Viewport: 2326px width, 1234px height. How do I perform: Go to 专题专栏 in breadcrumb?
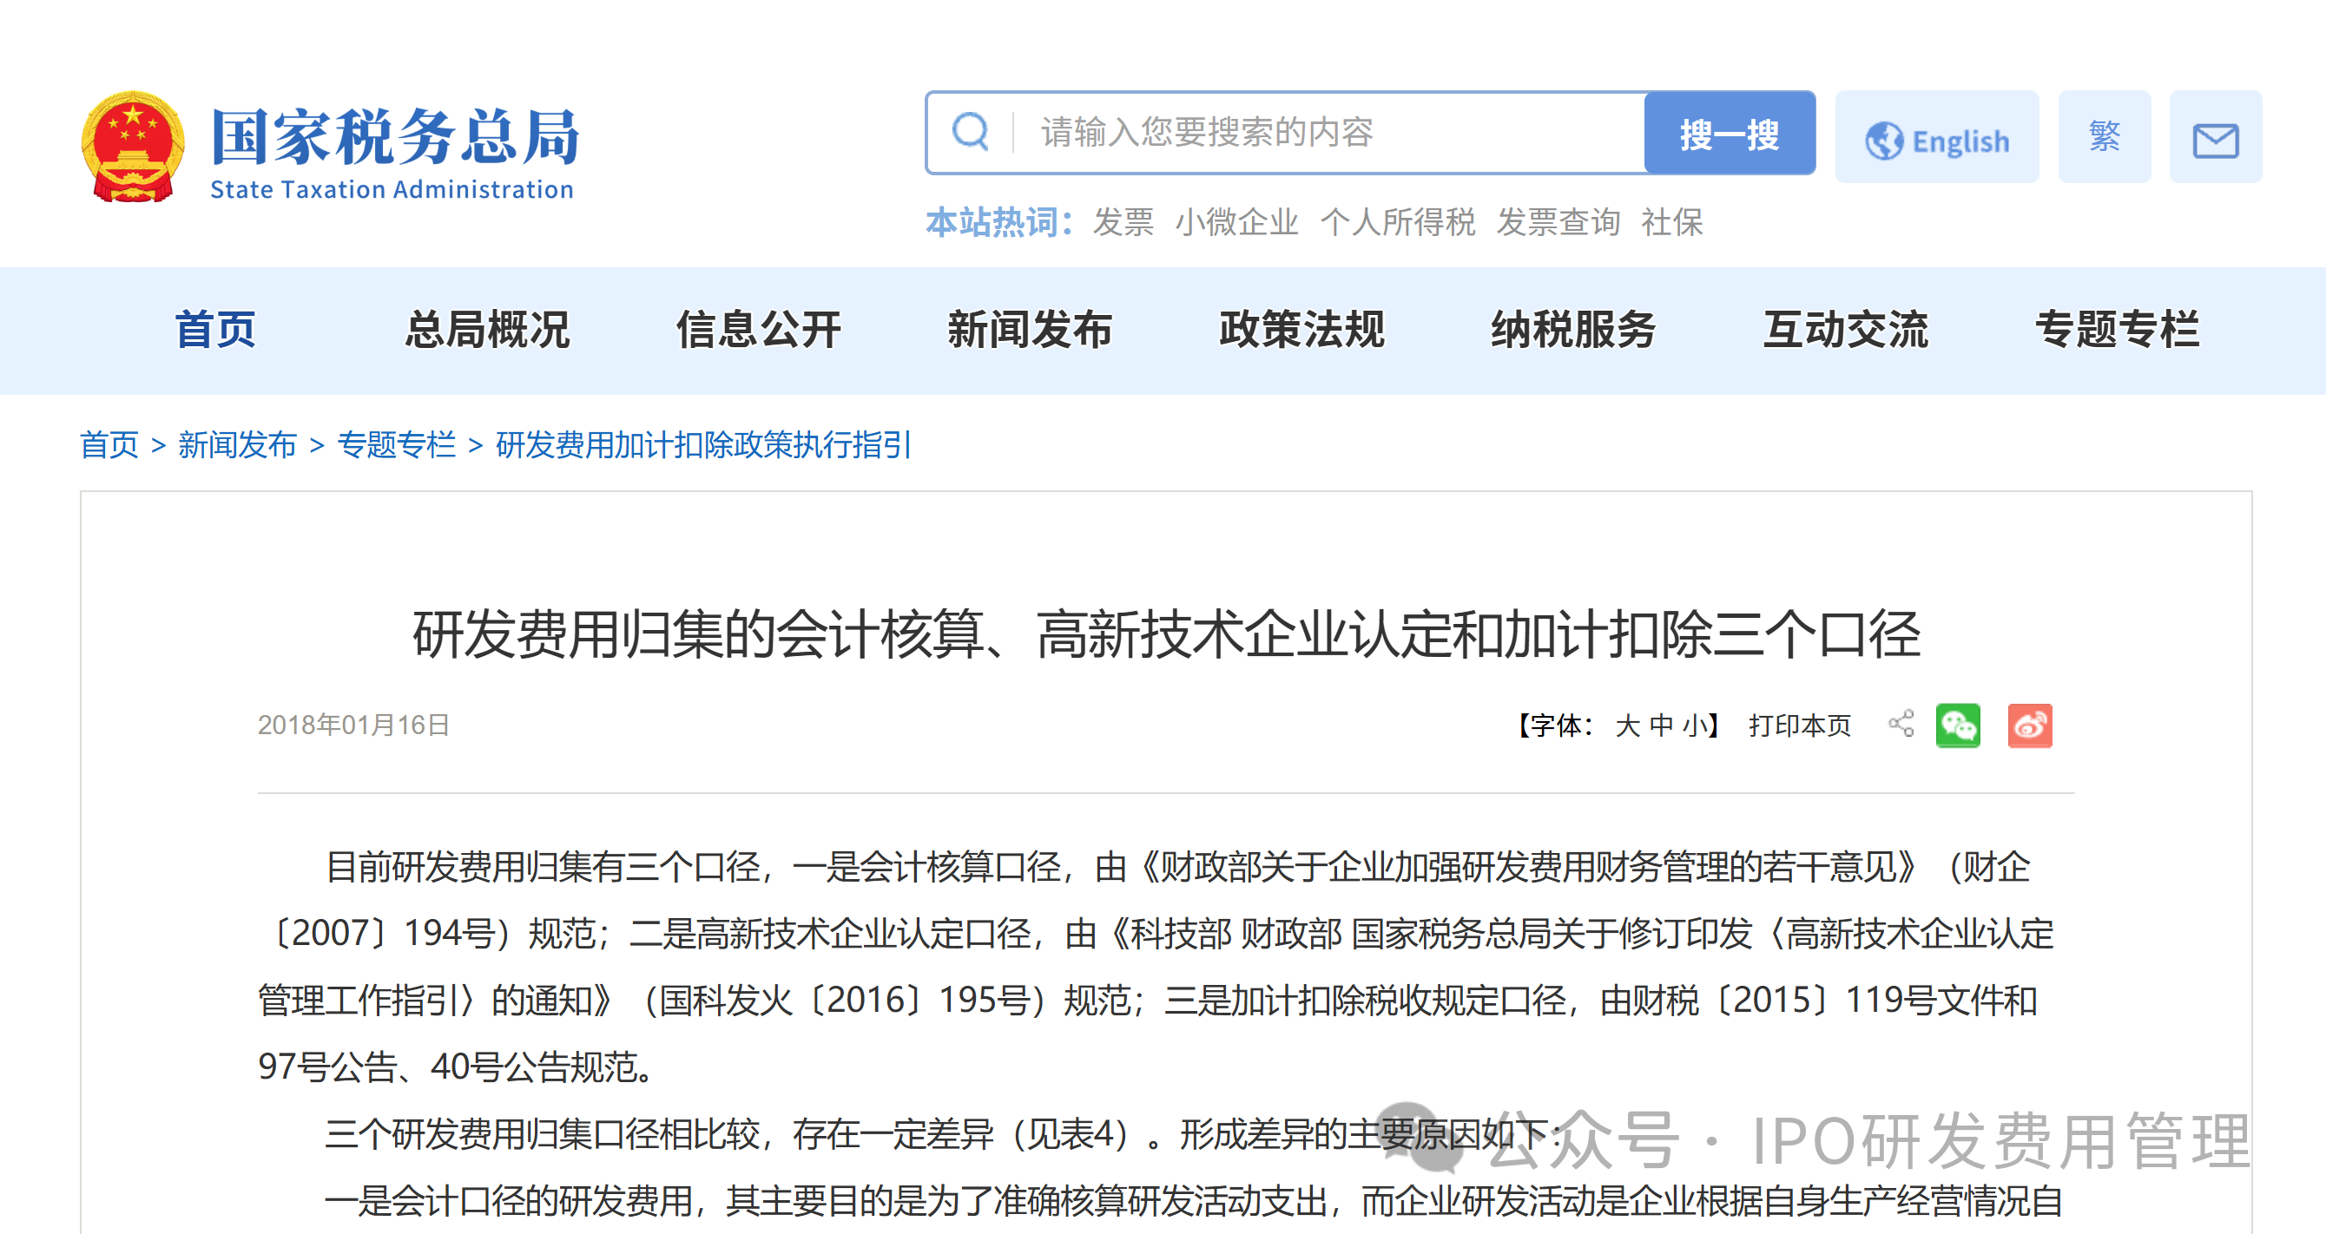coord(397,445)
